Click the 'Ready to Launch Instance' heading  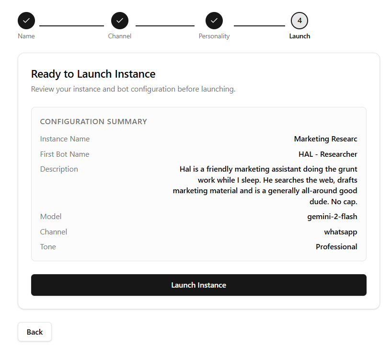click(x=93, y=74)
